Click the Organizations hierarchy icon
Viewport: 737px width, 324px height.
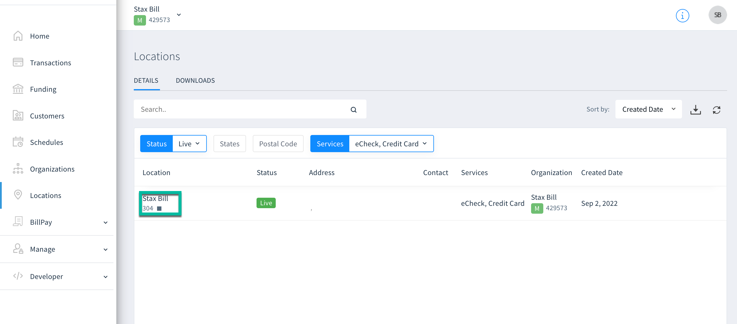point(18,169)
